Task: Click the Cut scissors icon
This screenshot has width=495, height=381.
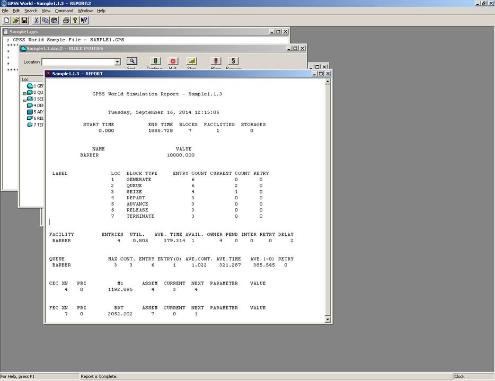Action: (37, 20)
